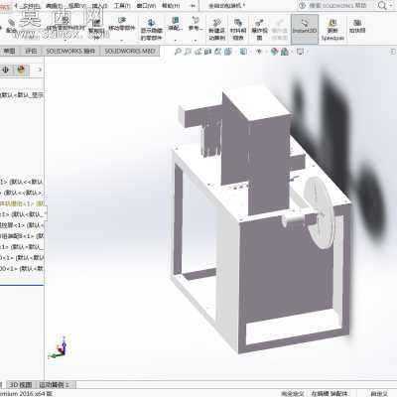Pin the menu bar with the pushpin

pyautogui.click(x=193, y=5)
